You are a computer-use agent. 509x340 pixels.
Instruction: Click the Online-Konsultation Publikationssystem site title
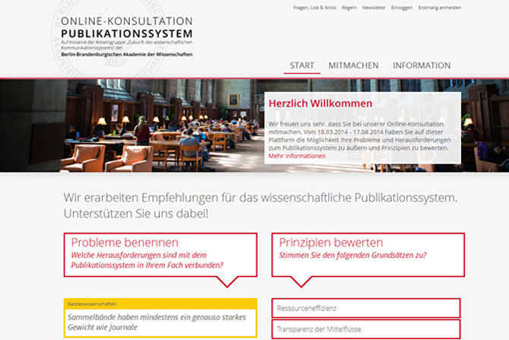126,27
